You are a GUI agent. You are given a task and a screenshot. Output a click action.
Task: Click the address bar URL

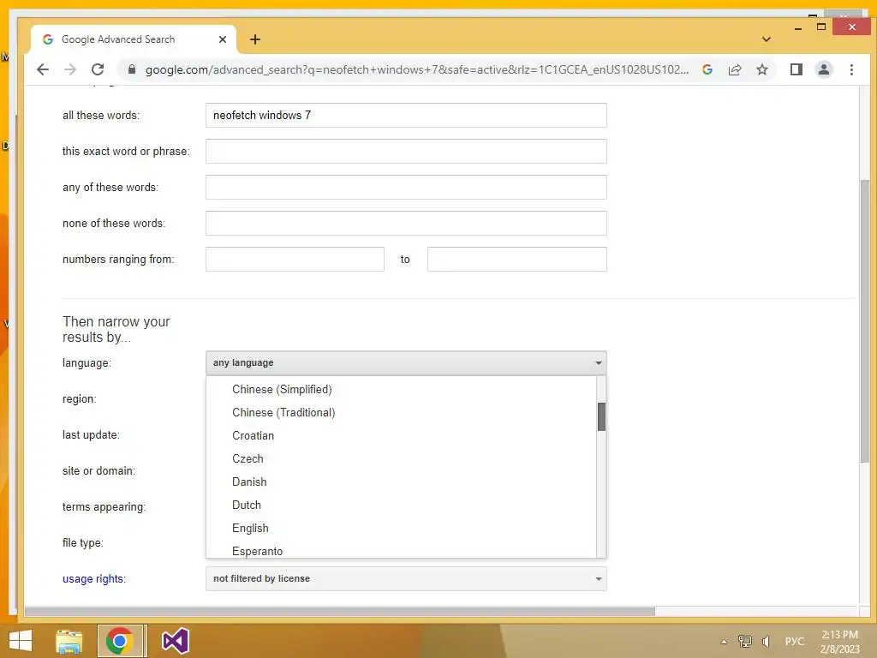pos(417,69)
